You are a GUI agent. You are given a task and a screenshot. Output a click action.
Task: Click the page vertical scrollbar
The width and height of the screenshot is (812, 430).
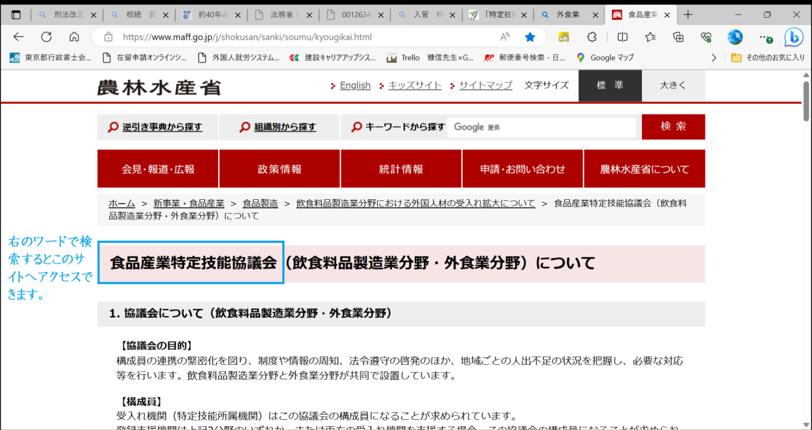806,101
